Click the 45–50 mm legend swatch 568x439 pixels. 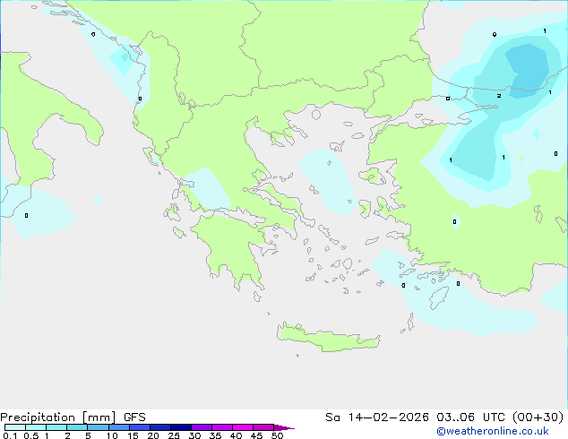(263, 427)
